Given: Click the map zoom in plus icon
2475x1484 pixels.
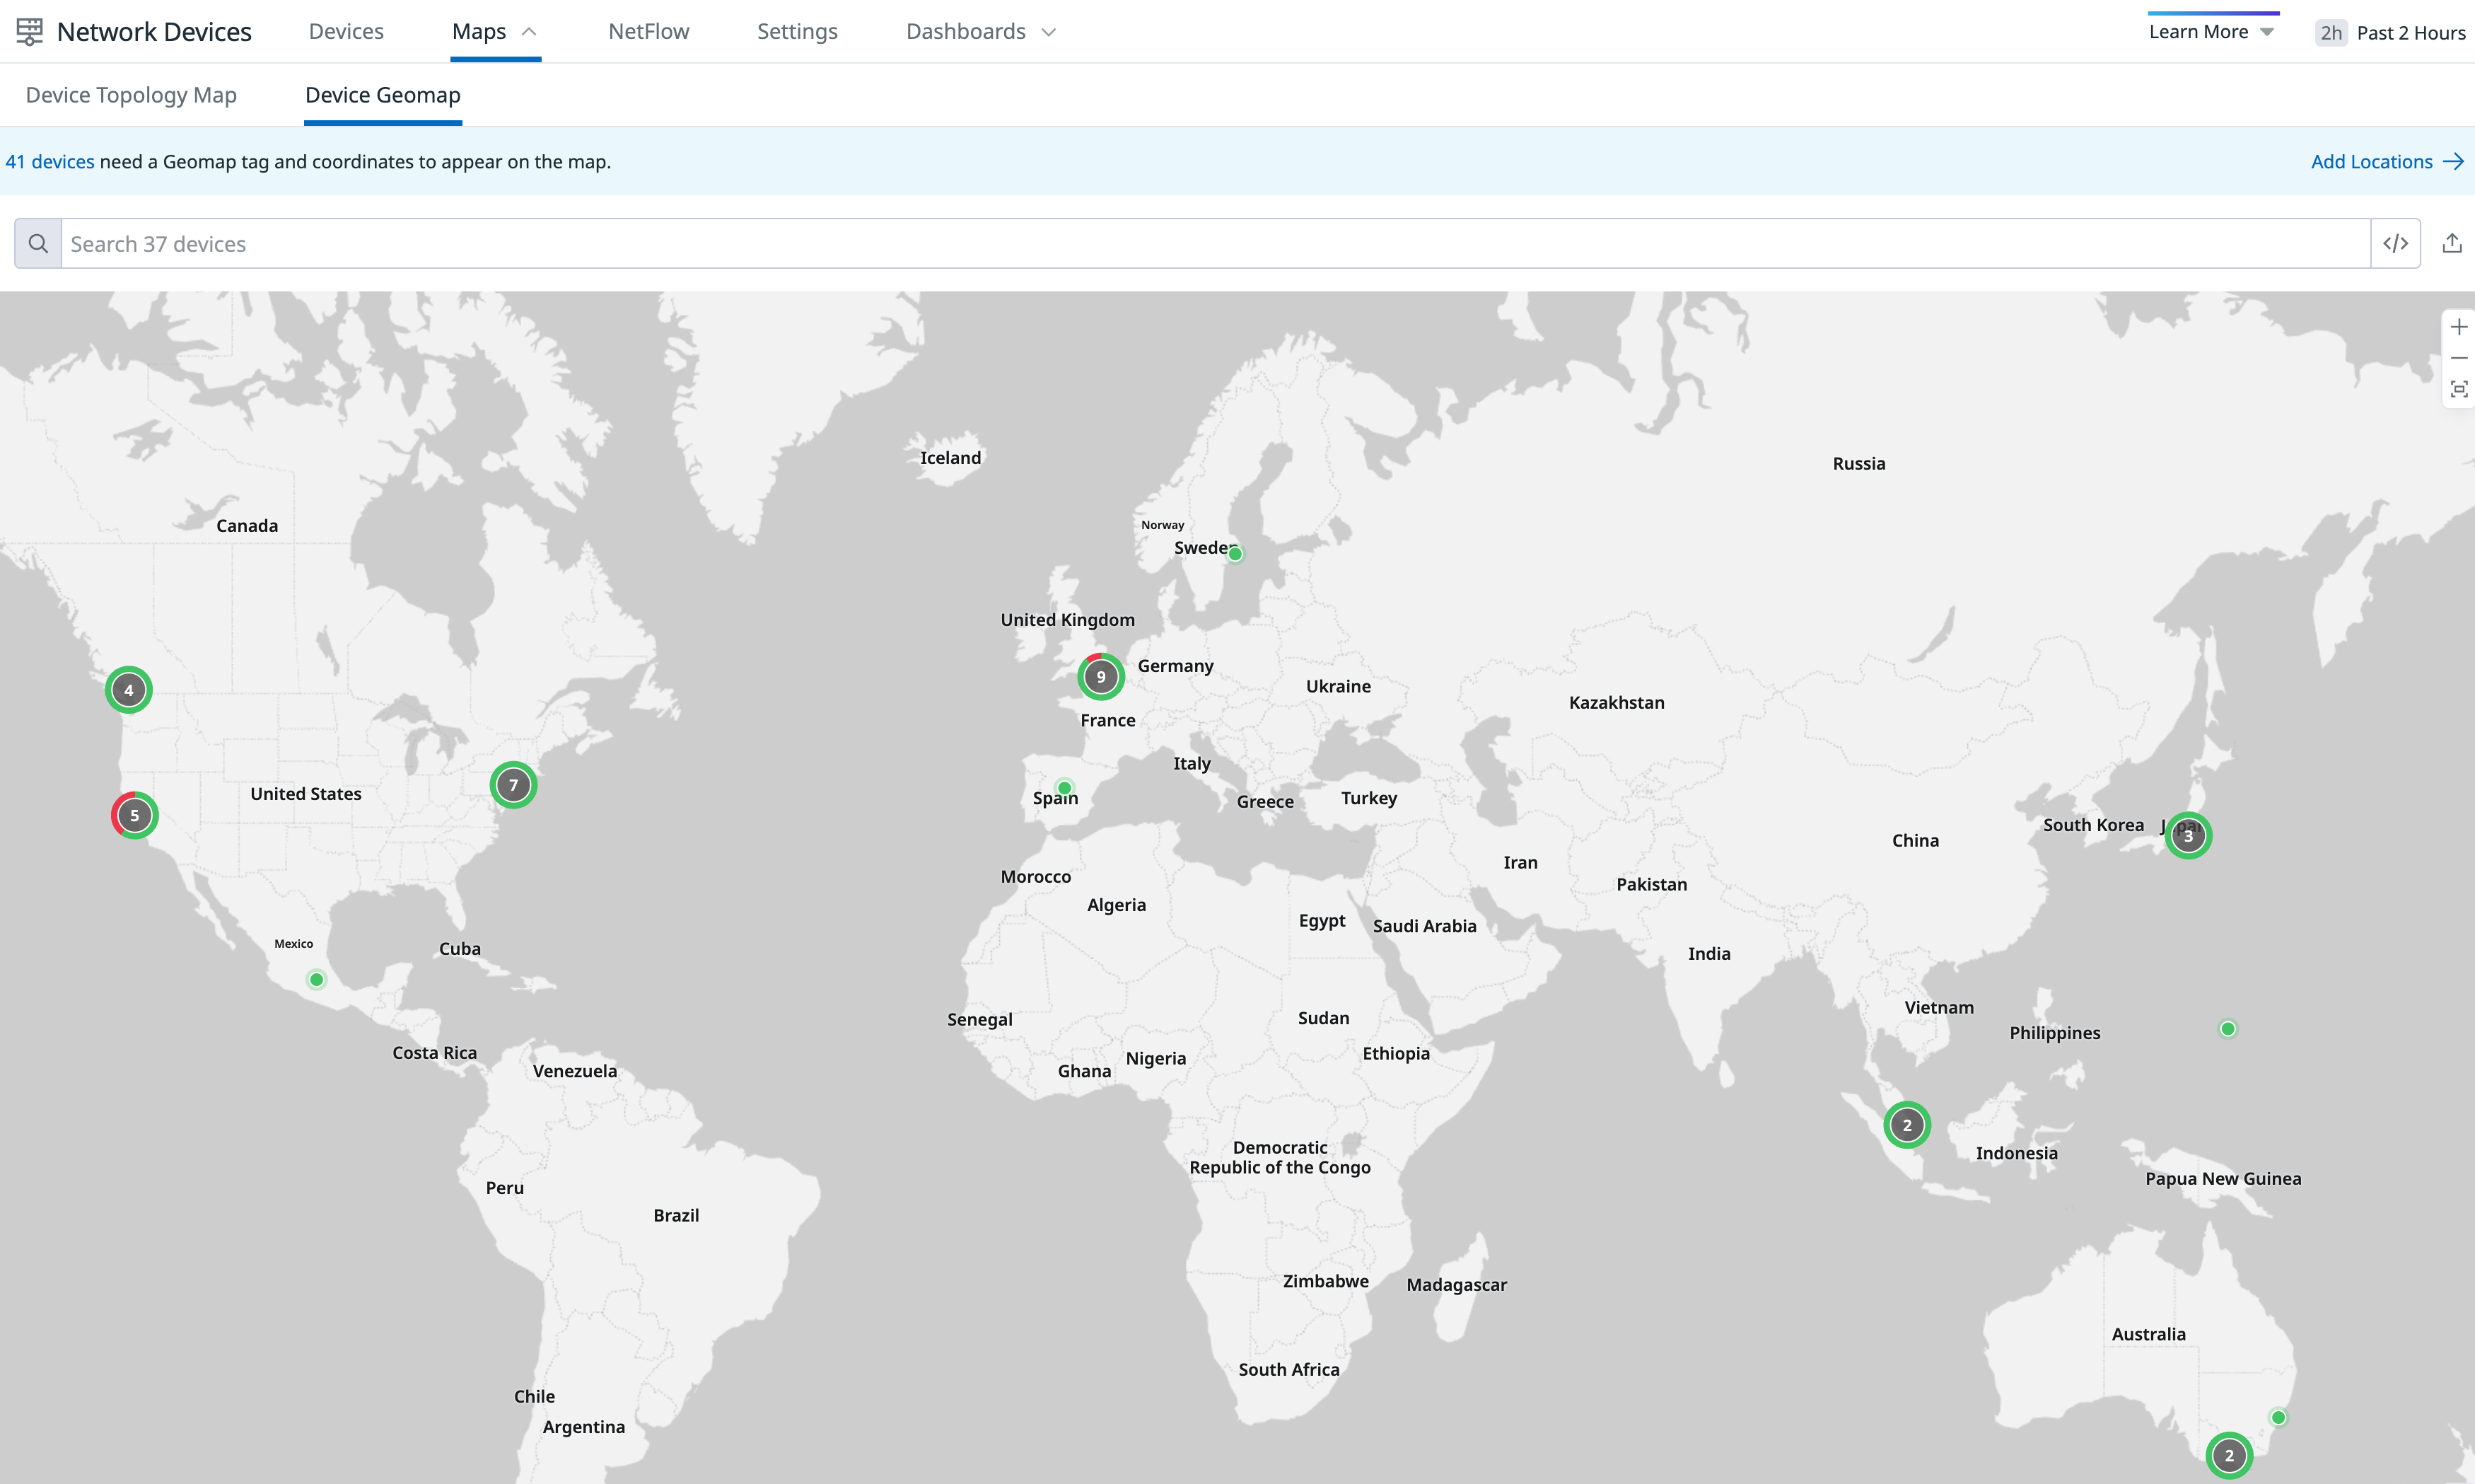Looking at the screenshot, I should coord(2458,327).
